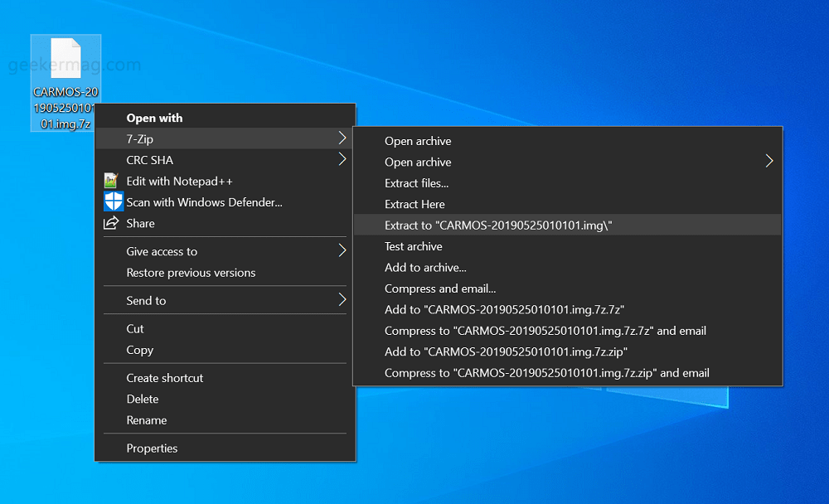Open Properties from the context menu
The height and width of the screenshot is (504, 829).
(225, 448)
